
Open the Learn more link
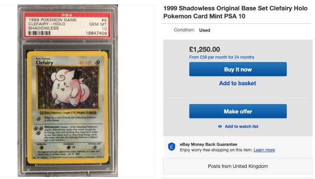[264, 150]
